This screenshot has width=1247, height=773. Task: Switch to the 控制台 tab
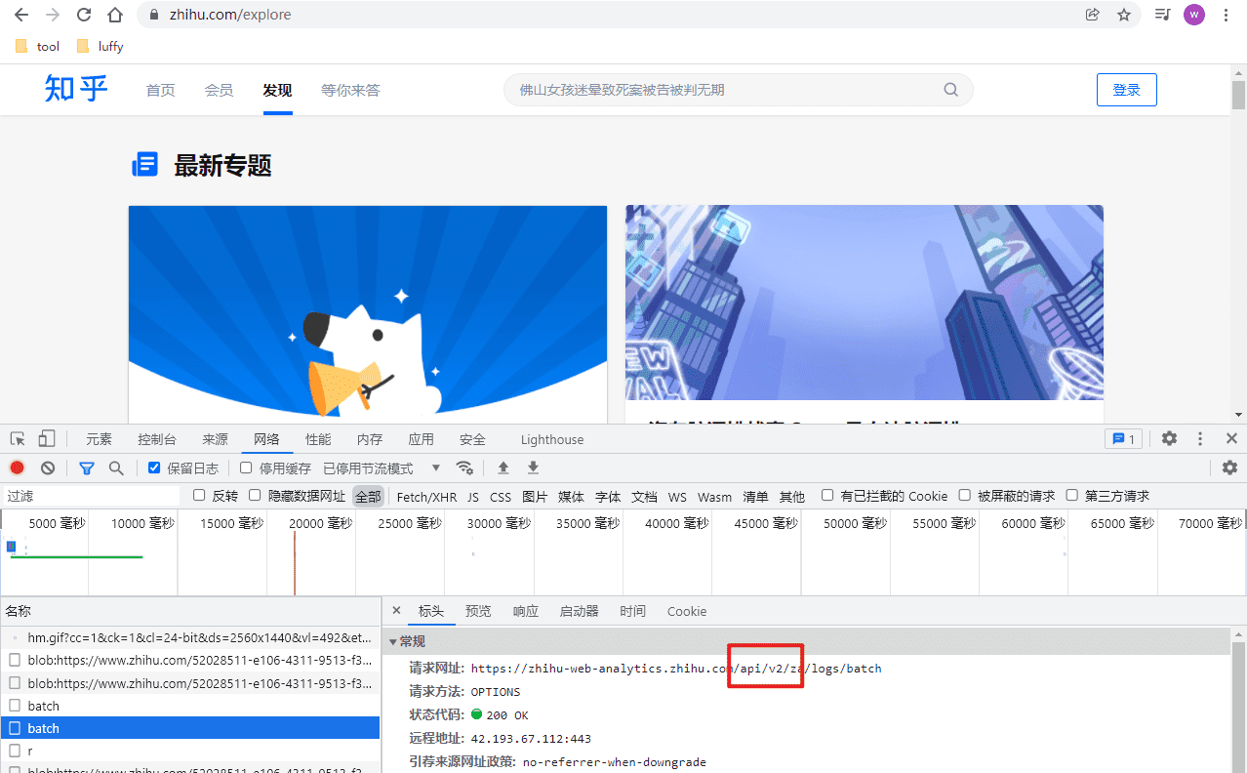coord(157,439)
